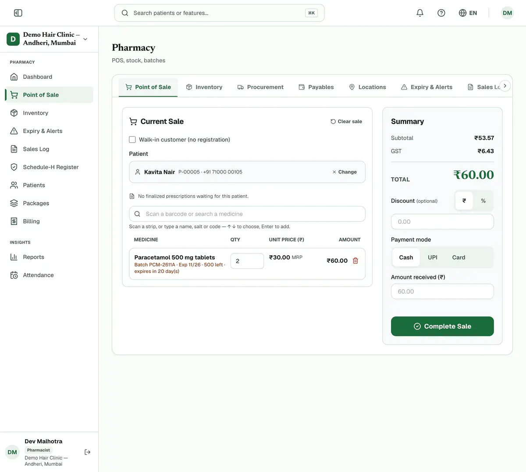Image resolution: width=526 pixels, height=472 pixels.
Task: Click the Batch PCM-2611A expiry note
Action: 180,268
